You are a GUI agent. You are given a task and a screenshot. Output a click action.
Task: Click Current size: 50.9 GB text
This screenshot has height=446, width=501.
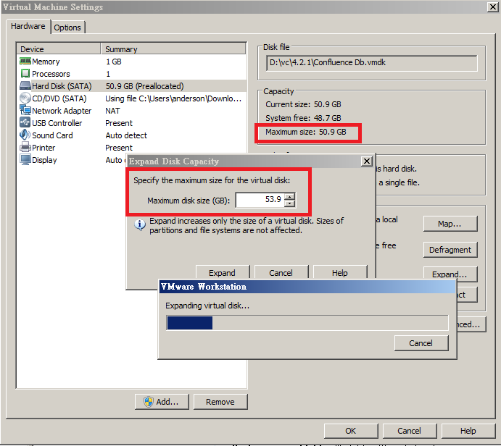(x=303, y=104)
